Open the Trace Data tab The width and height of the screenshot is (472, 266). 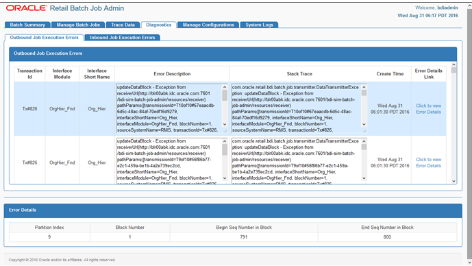click(x=123, y=25)
